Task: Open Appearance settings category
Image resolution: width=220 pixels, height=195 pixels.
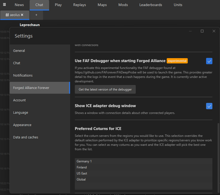Action: tap(40, 125)
